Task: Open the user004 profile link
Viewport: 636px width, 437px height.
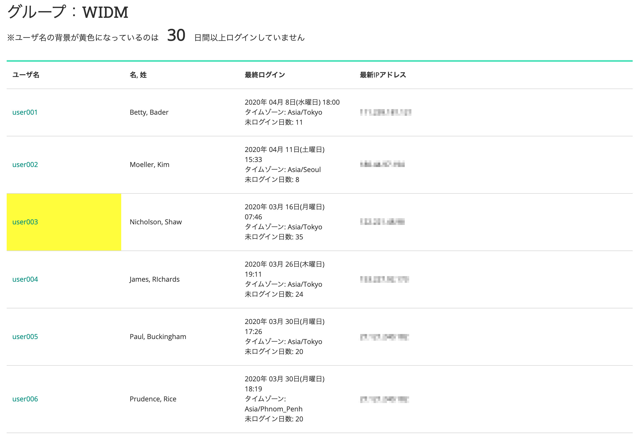Action: 25,279
